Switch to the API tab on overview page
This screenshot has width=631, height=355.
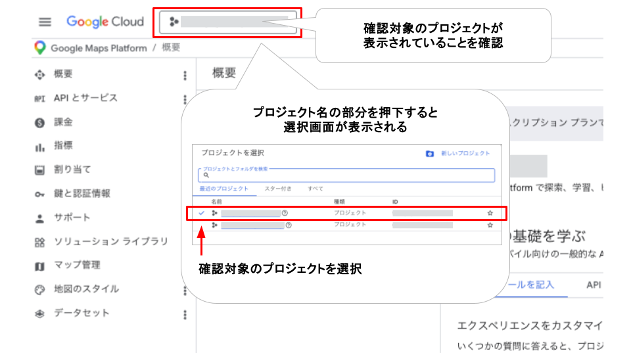click(x=593, y=285)
